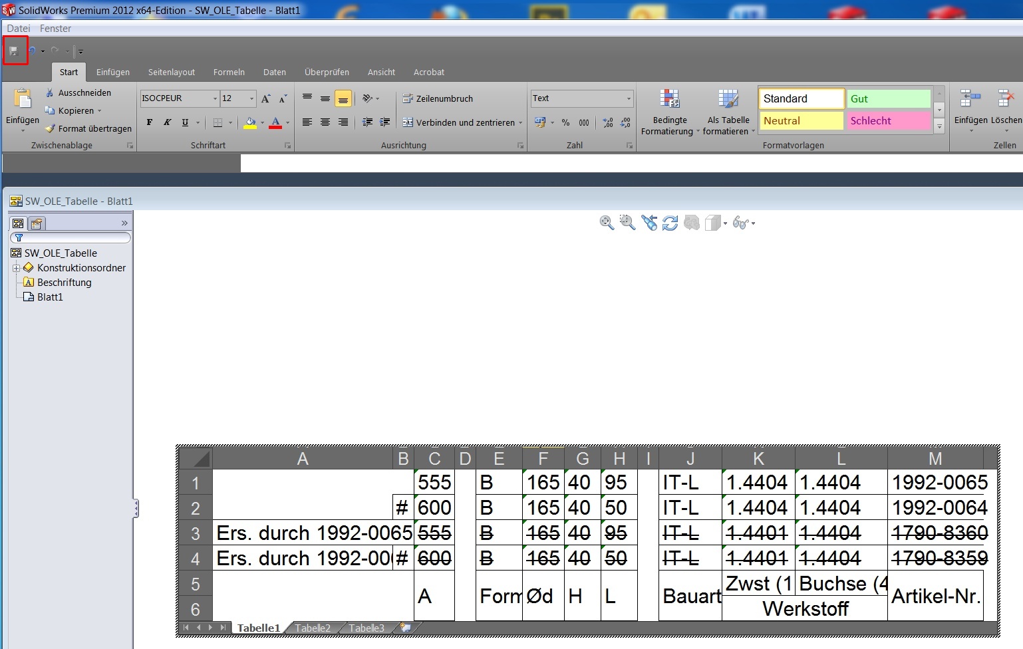The height and width of the screenshot is (649, 1023).
Task: Toggle underline with the U button
Action: (x=184, y=122)
